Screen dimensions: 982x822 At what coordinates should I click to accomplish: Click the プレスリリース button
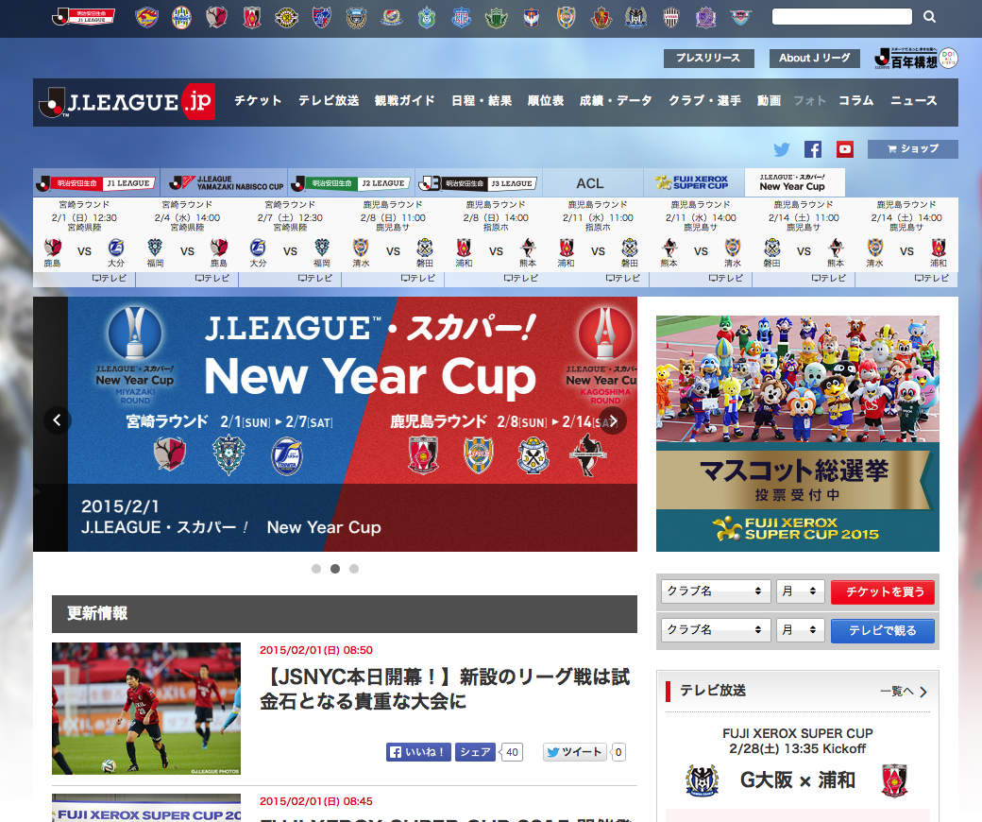(x=708, y=59)
